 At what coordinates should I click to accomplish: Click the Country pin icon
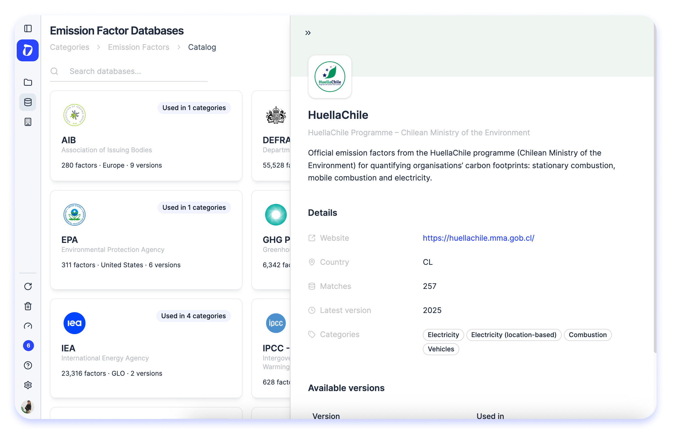(x=312, y=263)
